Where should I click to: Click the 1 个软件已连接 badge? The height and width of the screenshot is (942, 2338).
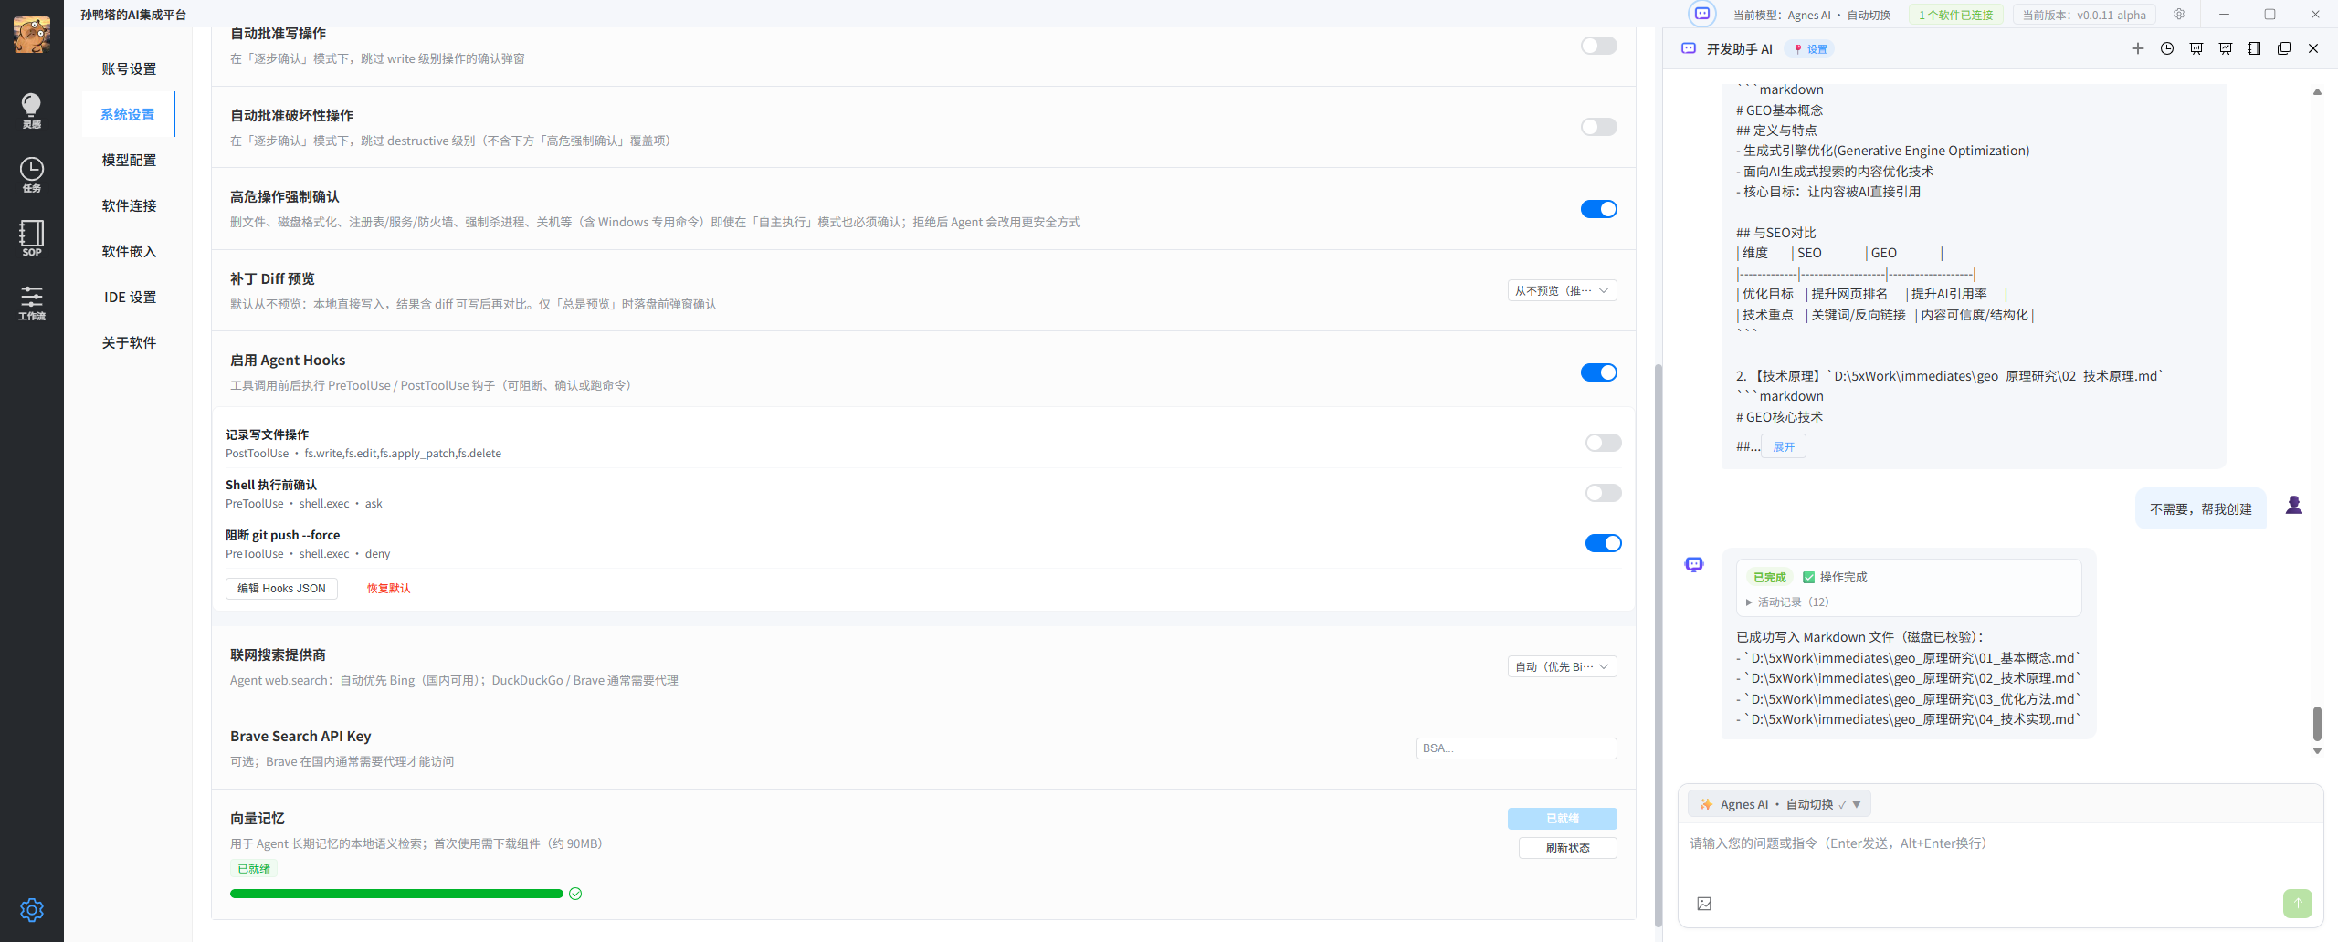1955,15
